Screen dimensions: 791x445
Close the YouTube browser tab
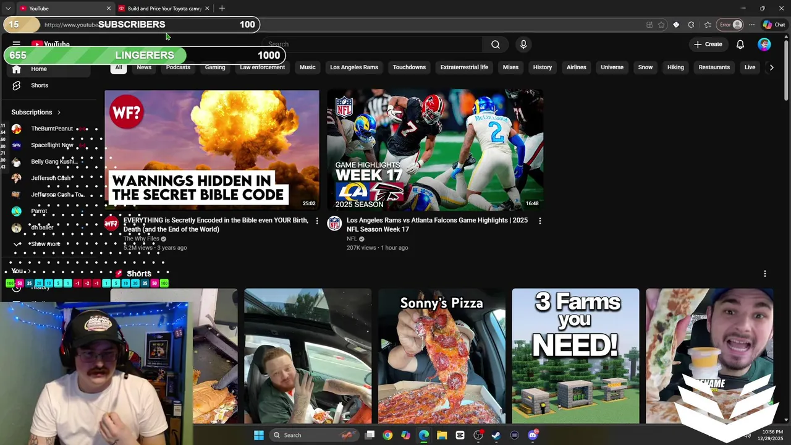109,8
